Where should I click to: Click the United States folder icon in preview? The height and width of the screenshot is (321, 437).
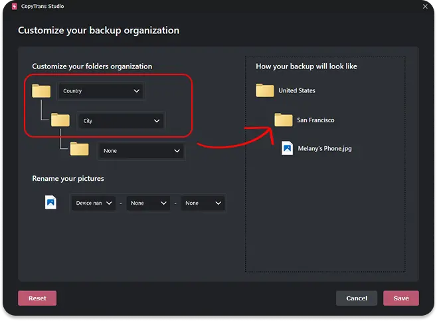click(x=265, y=90)
